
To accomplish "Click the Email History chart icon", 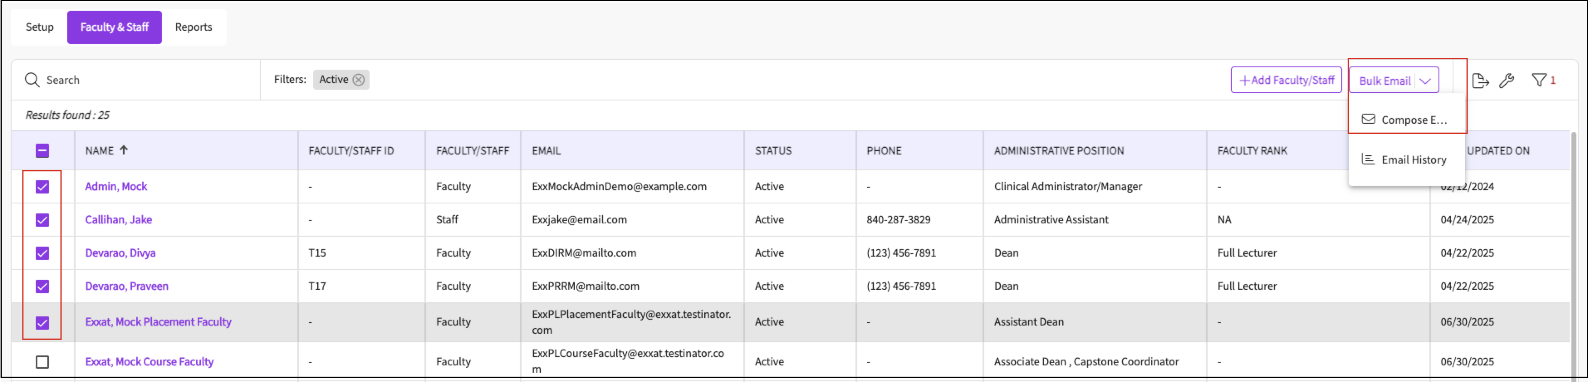I will pyautogui.click(x=1368, y=159).
